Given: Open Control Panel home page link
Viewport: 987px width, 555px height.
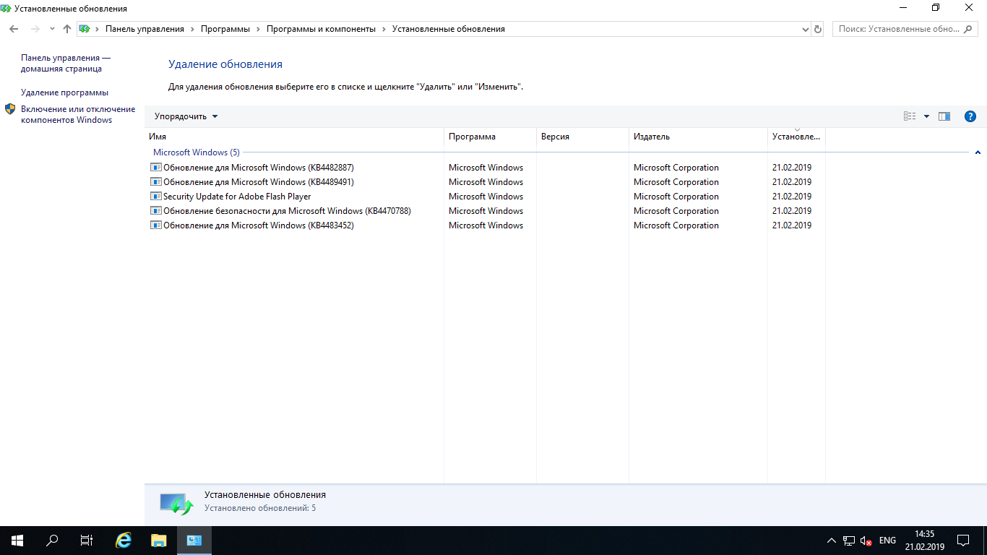Looking at the screenshot, I should pyautogui.click(x=66, y=63).
